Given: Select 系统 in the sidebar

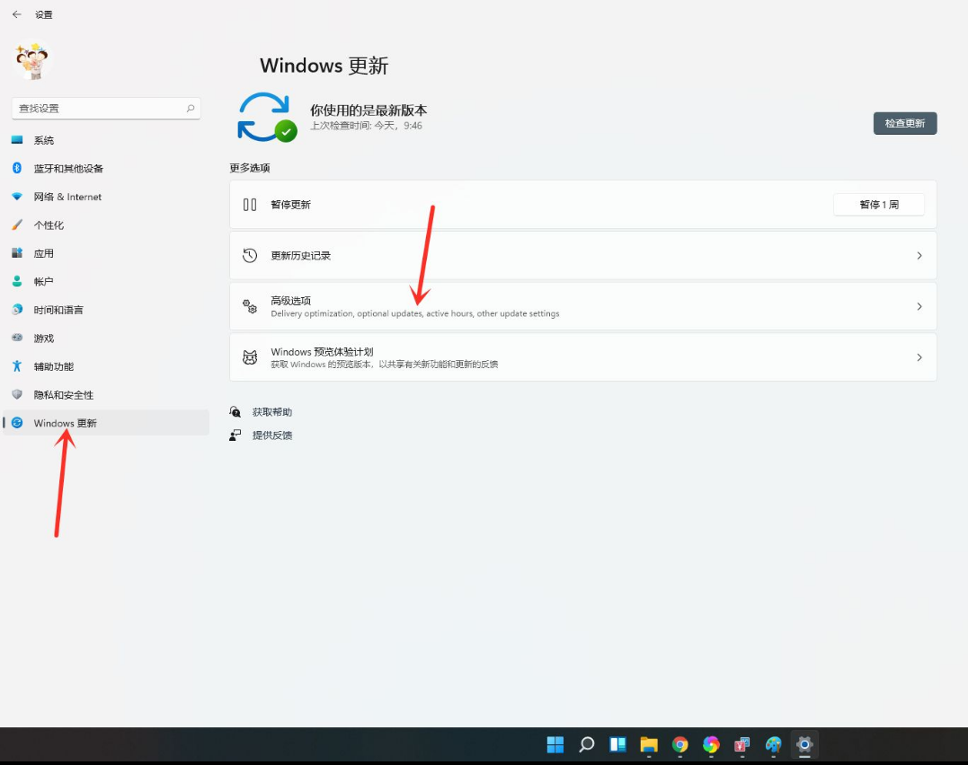Looking at the screenshot, I should pyautogui.click(x=44, y=141).
